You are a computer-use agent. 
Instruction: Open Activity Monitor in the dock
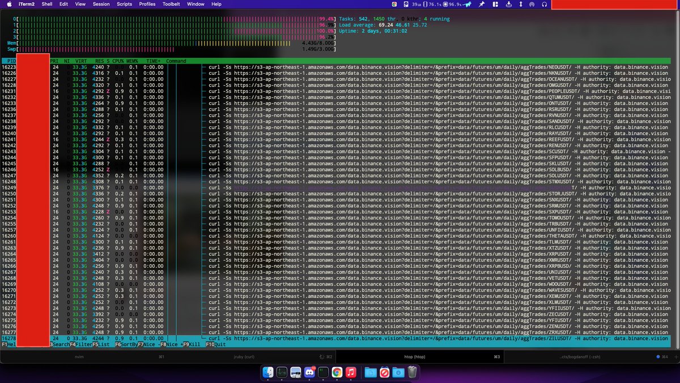[x=282, y=372]
